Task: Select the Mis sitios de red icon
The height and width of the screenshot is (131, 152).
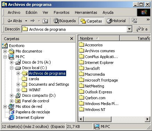Action: 11,106
